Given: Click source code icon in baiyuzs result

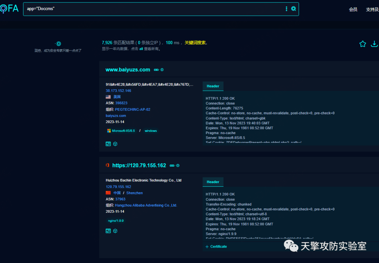Looking at the screenshot, I should coord(108,144).
